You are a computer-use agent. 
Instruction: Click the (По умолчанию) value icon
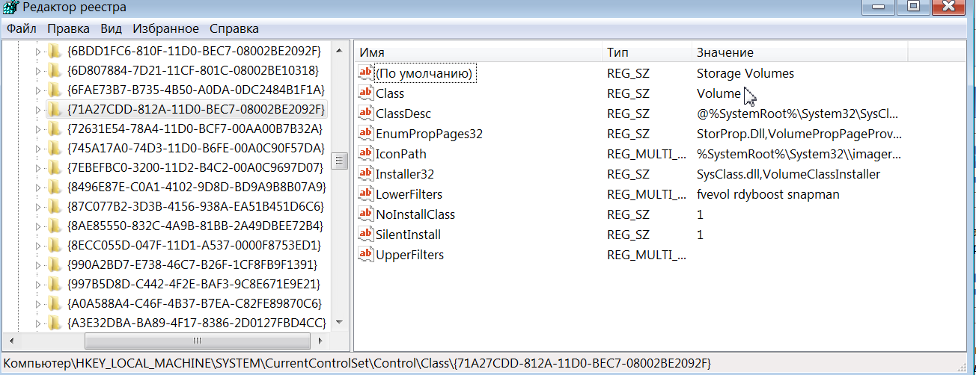click(365, 73)
